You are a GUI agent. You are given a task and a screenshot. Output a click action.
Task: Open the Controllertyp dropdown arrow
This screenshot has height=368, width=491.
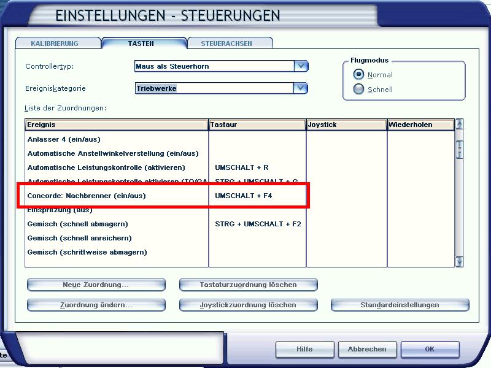[301, 66]
